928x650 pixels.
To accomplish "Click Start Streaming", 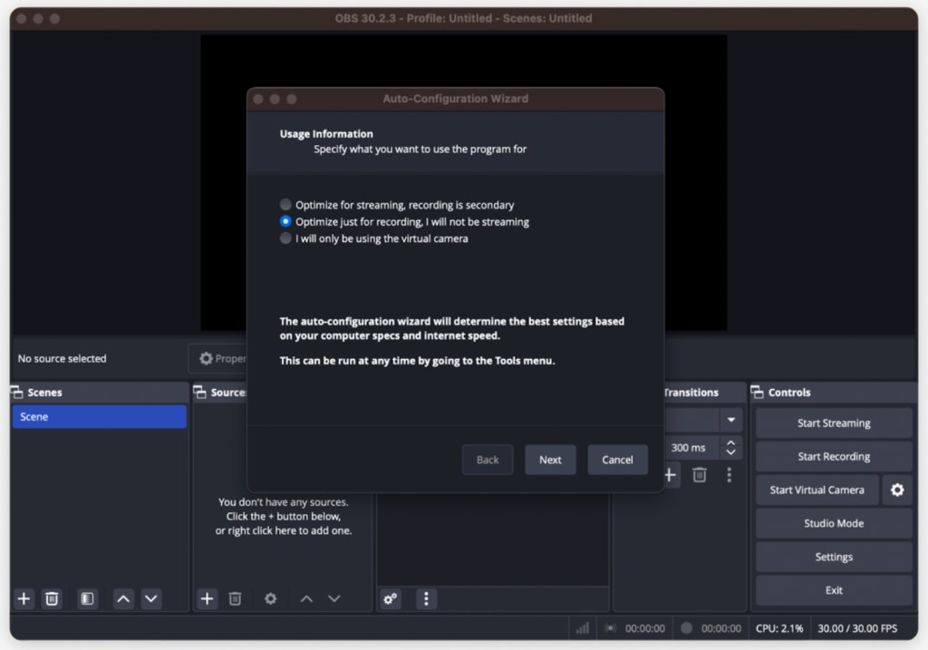I will [834, 422].
